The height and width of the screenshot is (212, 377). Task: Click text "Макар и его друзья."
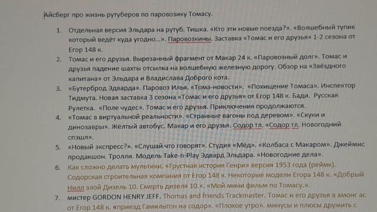coord(199,125)
